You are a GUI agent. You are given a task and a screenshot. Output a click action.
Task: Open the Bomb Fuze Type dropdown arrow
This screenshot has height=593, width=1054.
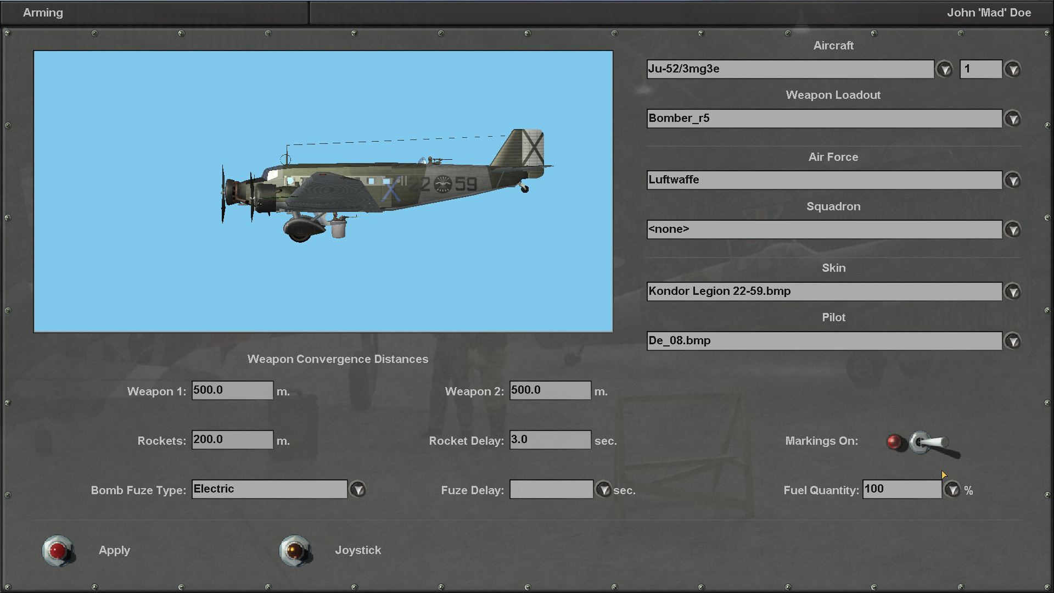tap(357, 489)
